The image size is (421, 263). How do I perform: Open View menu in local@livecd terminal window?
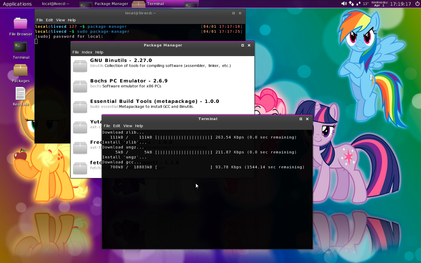pyautogui.click(x=60, y=20)
